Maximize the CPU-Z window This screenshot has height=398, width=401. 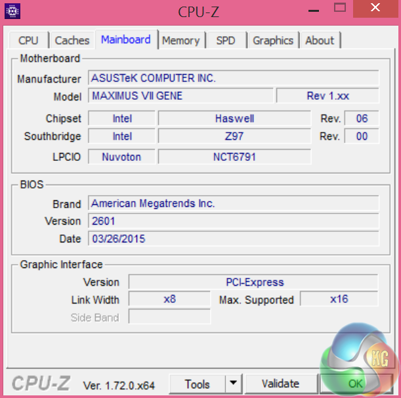click(x=340, y=8)
